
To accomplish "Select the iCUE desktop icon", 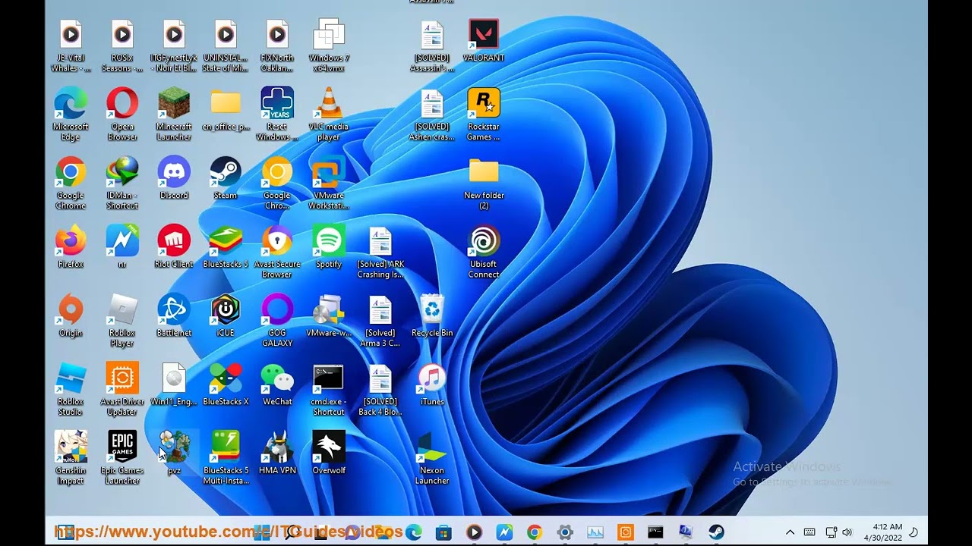I will pyautogui.click(x=226, y=315).
